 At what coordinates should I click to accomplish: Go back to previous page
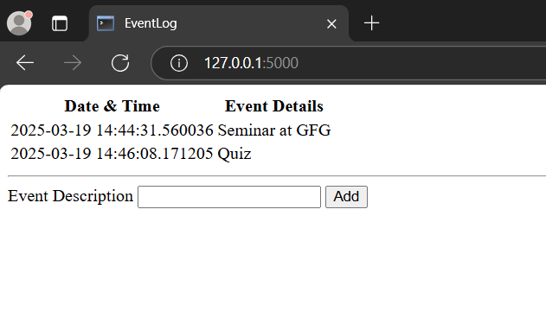[x=25, y=63]
